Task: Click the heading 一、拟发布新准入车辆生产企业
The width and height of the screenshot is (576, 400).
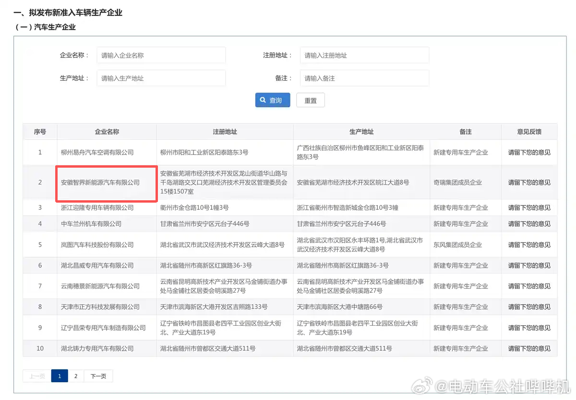Action: [68, 13]
